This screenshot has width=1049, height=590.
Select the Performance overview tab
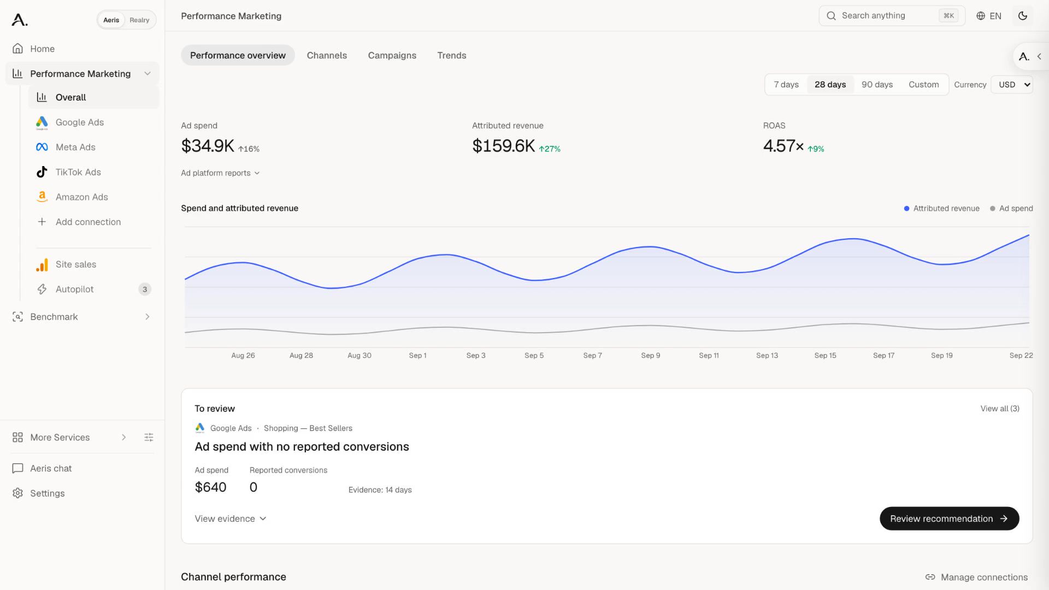[238, 55]
